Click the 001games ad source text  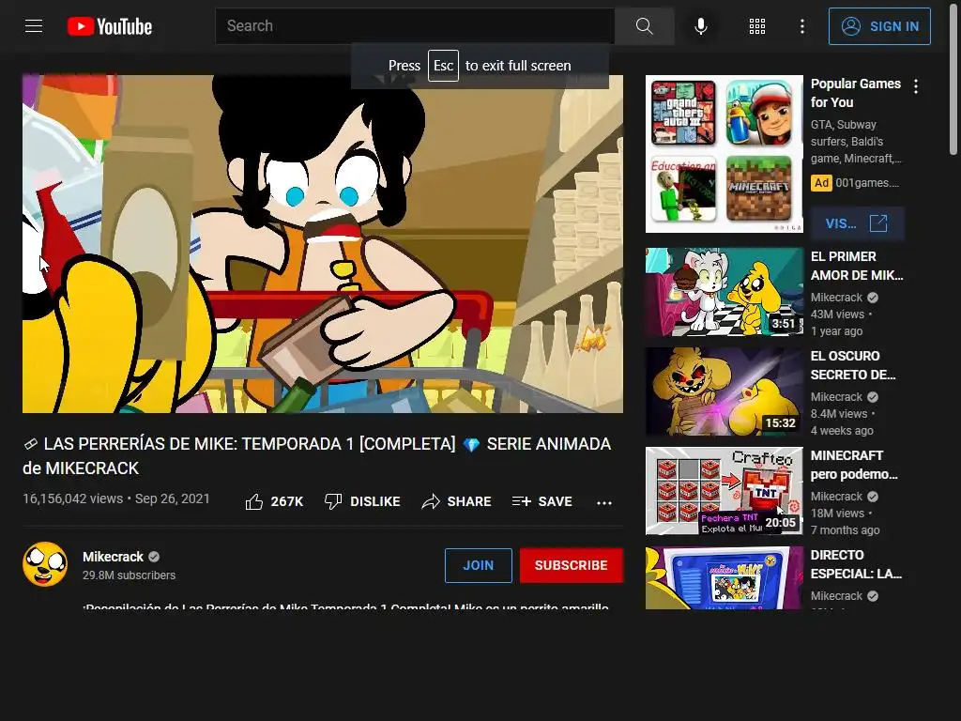coord(867,183)
